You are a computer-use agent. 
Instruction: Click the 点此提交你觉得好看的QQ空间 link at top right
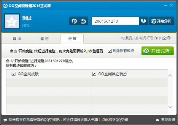click(x=146, y=38)
